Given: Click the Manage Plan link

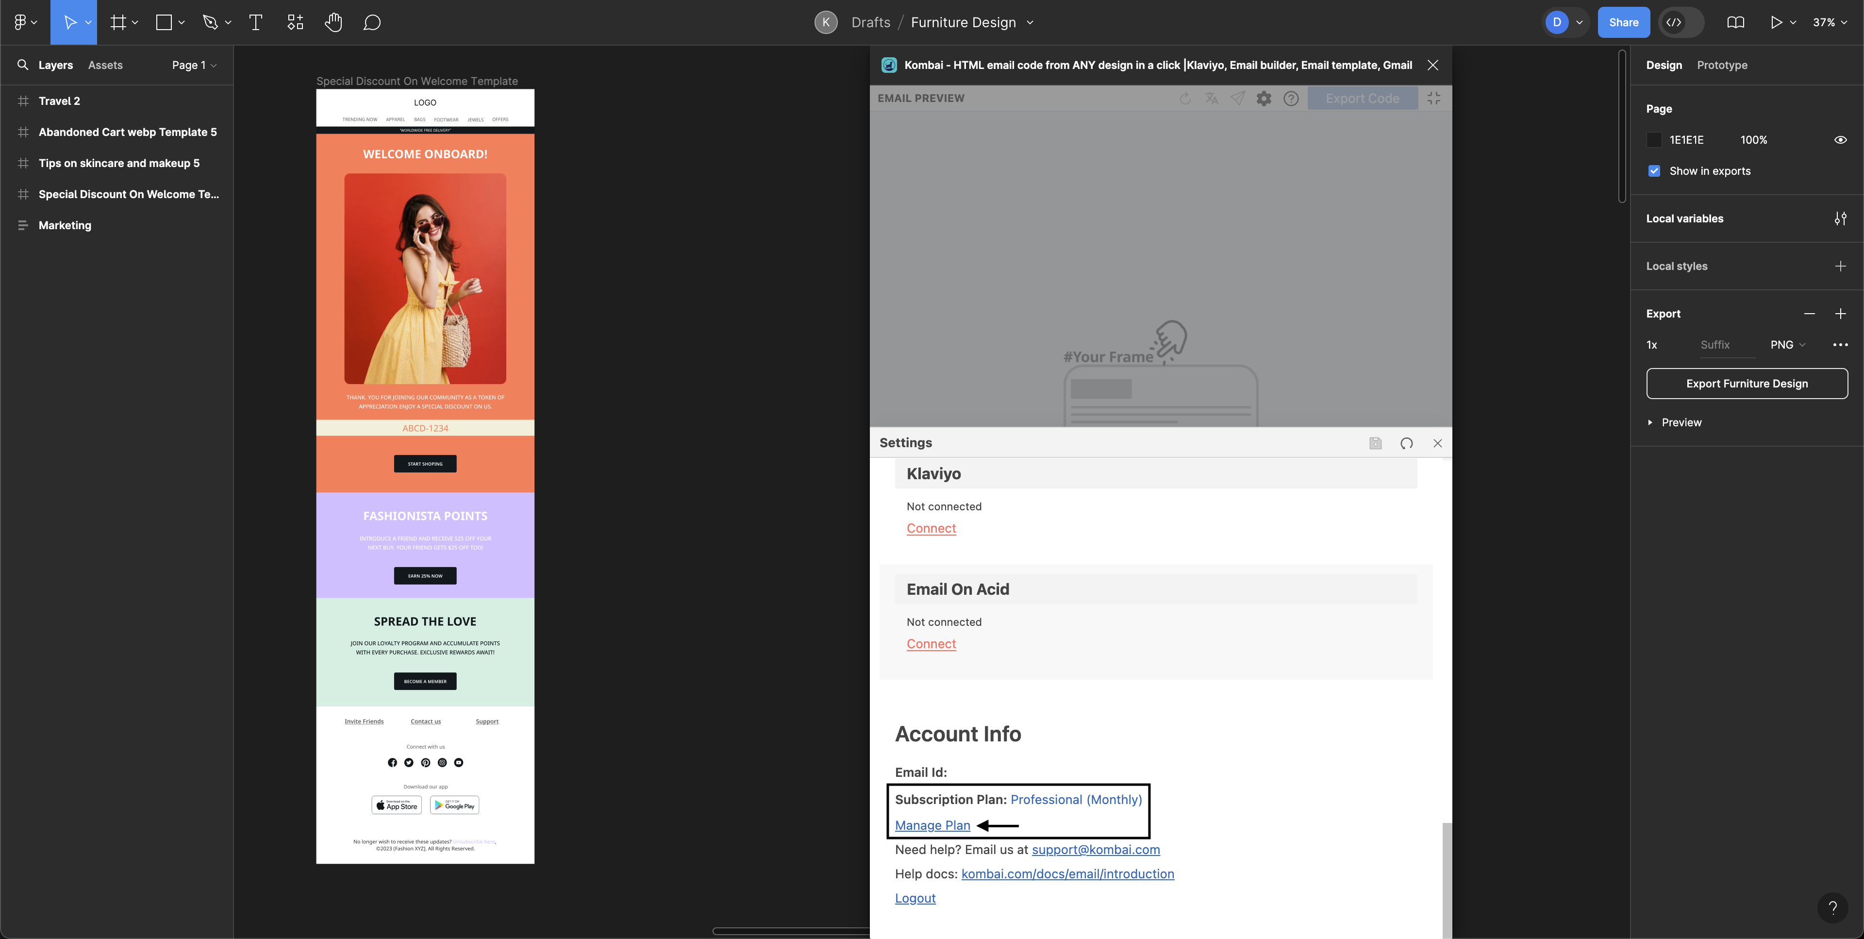Looking at the screenshot, I should 932,825.
